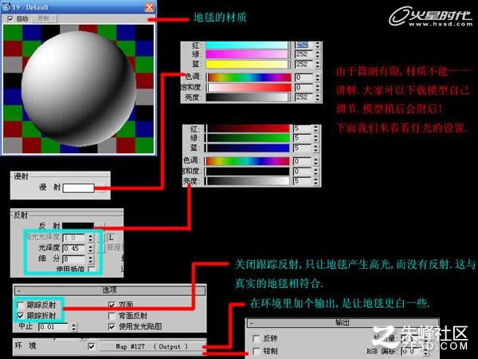Click the highlighted 红 value field 252
The height and width of the screenshot is (359, 478).
[x=304, y=45]
